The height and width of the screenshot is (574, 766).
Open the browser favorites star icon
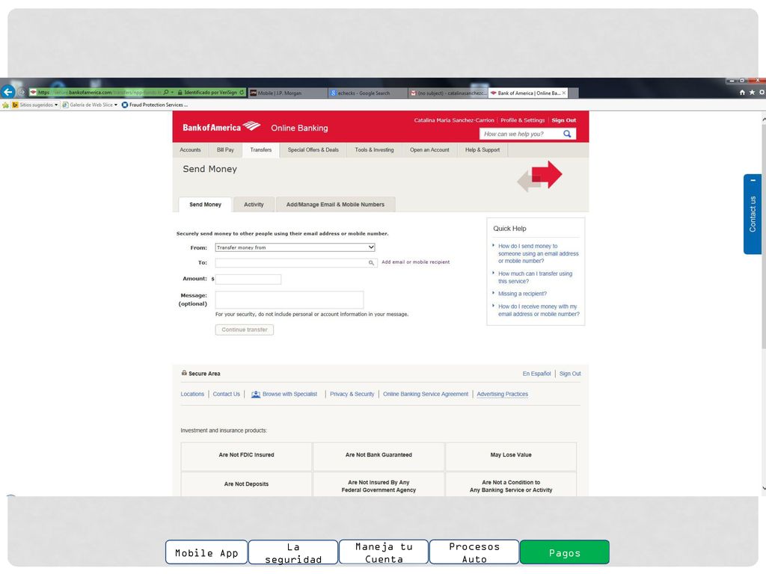752,92
